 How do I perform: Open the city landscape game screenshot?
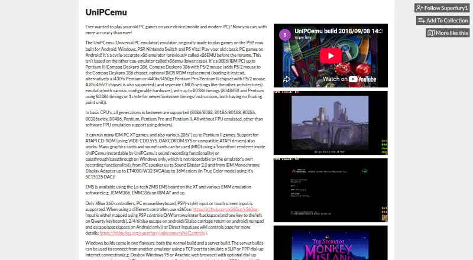[331, 123]
